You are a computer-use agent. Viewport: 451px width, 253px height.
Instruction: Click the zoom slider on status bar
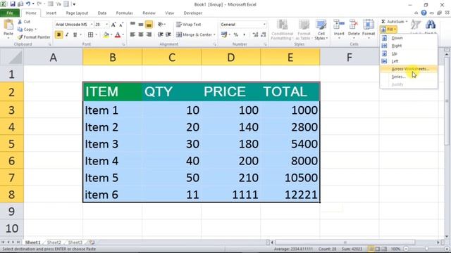point(426,249)
